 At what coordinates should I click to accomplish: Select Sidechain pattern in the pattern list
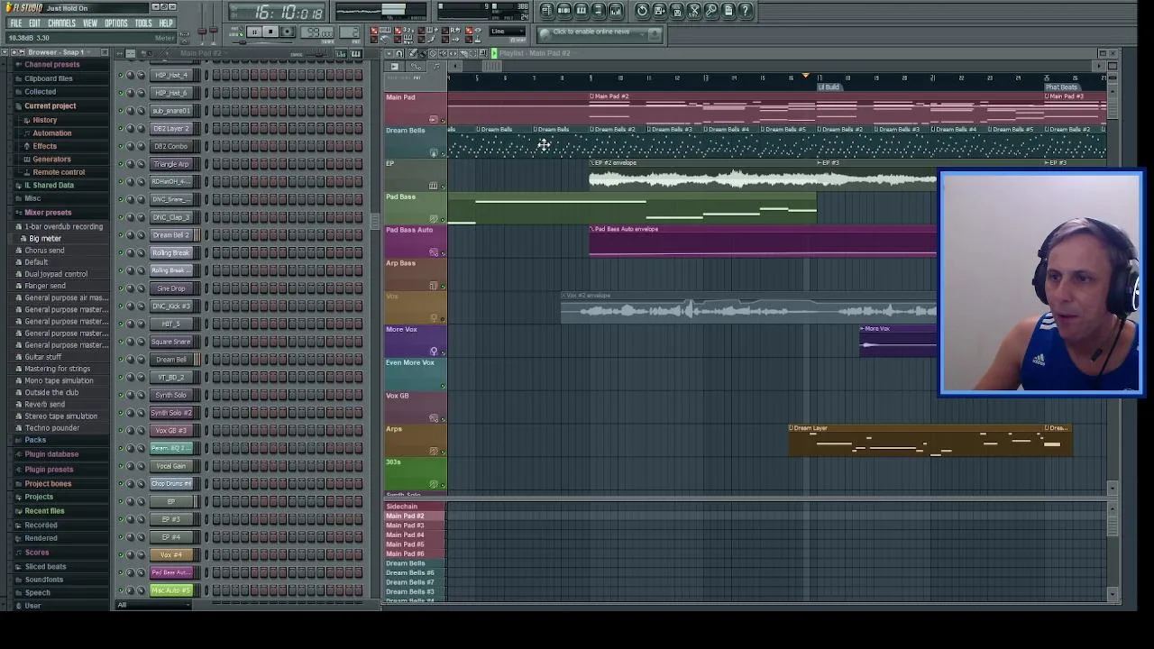(x=414, y=507)
